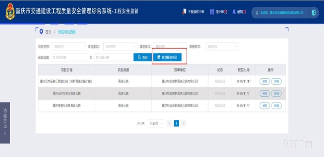This screenshot has width=324, height=158.
Task: Click project name 重庆石柱至黔江高速公路
Action: 66,94
